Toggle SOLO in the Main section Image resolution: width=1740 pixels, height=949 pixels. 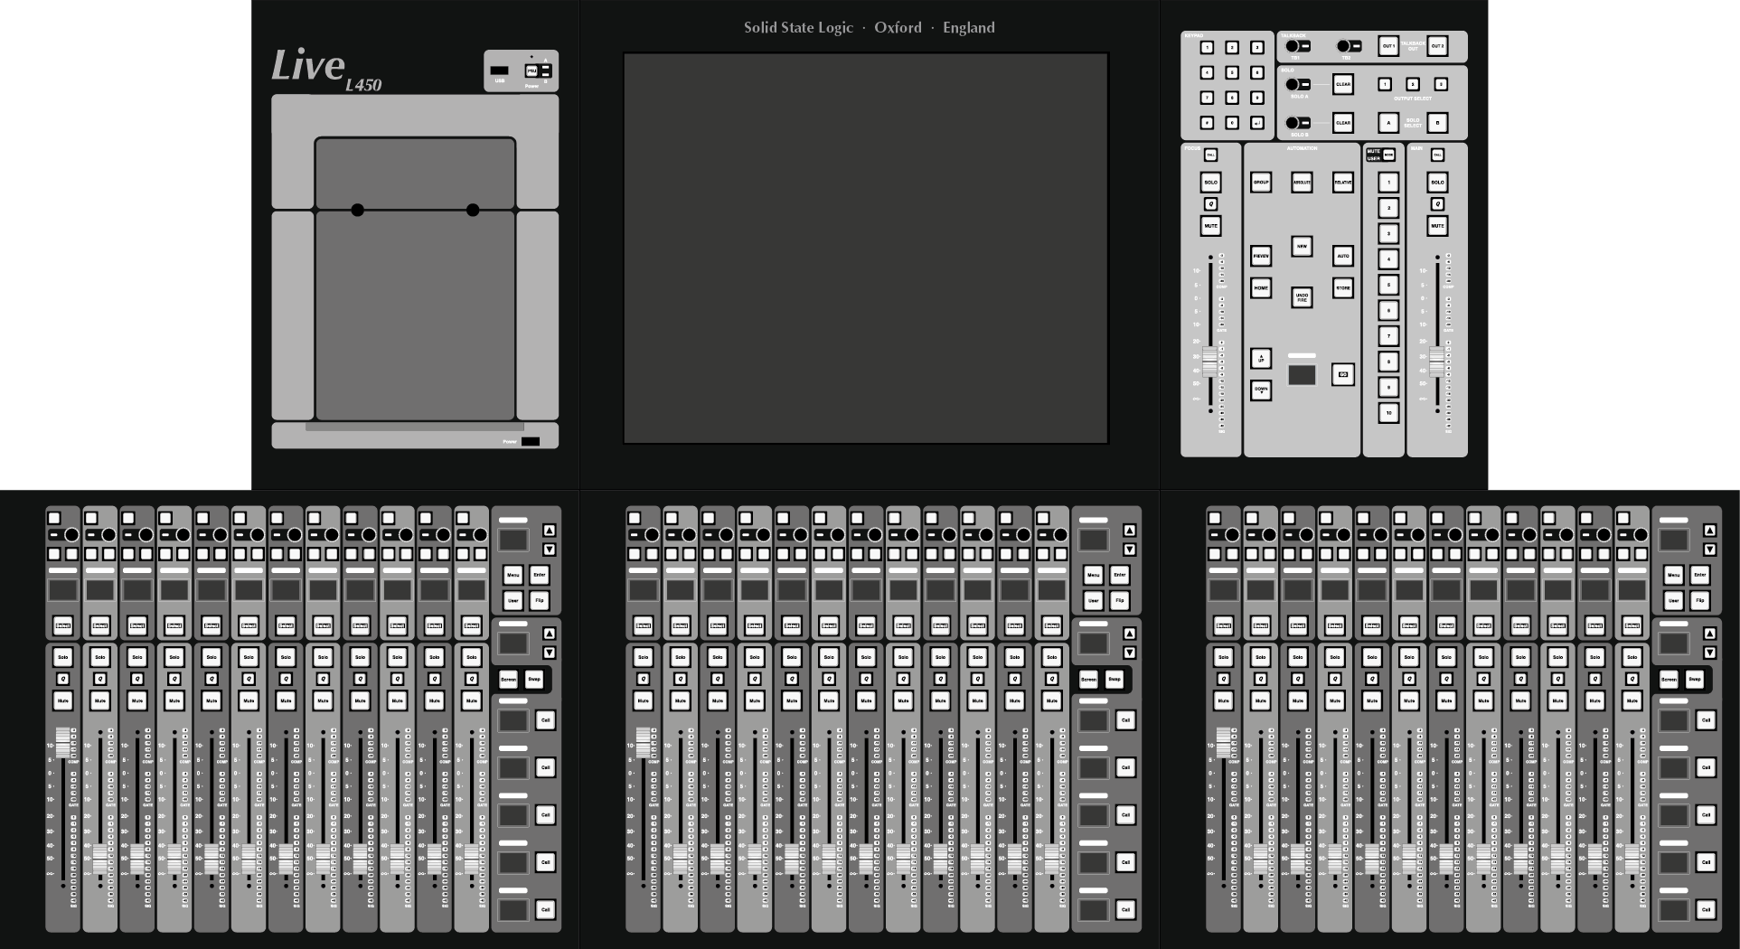click(1438, 183)
